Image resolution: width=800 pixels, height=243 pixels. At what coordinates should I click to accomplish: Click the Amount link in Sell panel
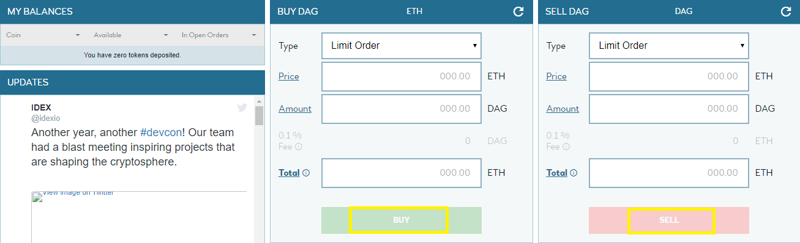coord(563,109)
